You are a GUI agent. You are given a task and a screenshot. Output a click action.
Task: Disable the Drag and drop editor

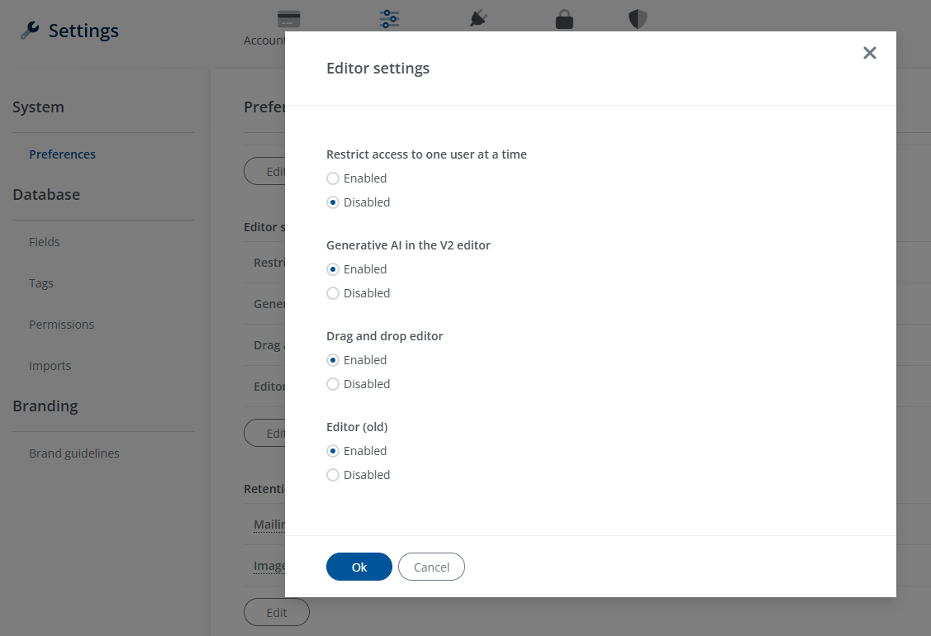pos(333,384)
